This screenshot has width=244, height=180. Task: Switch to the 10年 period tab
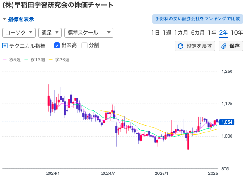[237, 33]
